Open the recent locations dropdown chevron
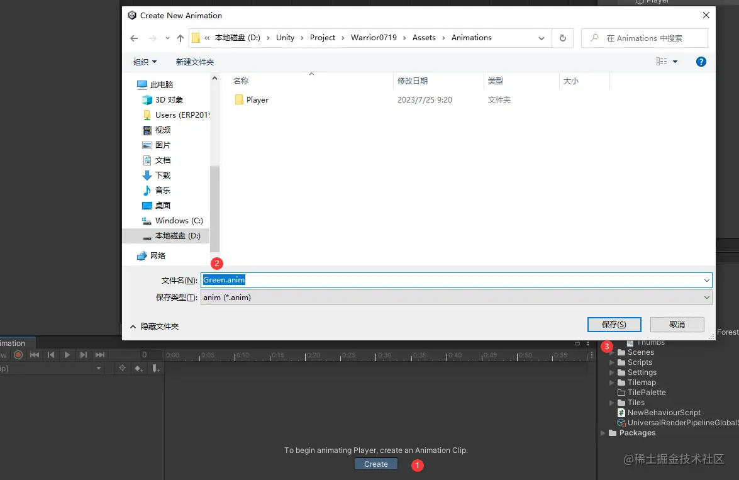Screen dimensions: 739x480 167,38
